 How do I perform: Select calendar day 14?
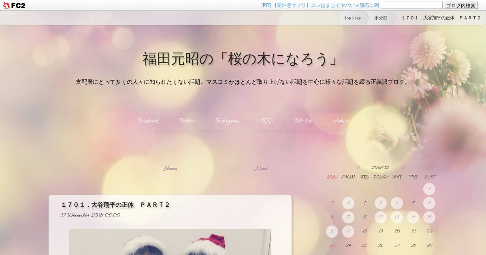(413, 217)
